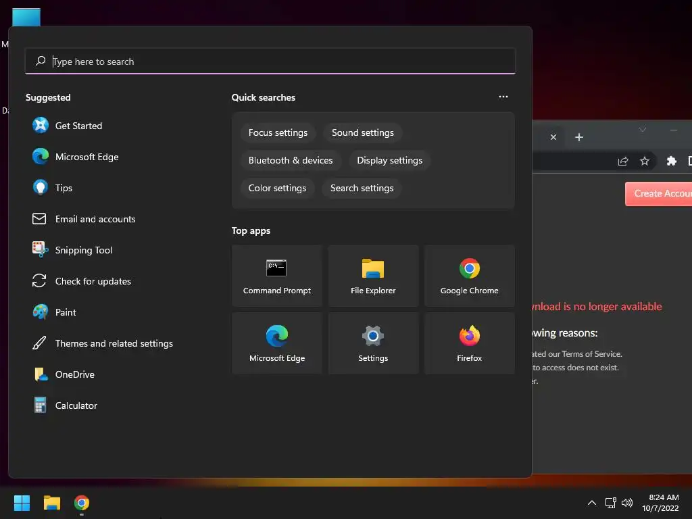Open File Explorer tile in Top apps
This screenshot has width=692, height=519.
click(373, 276)
